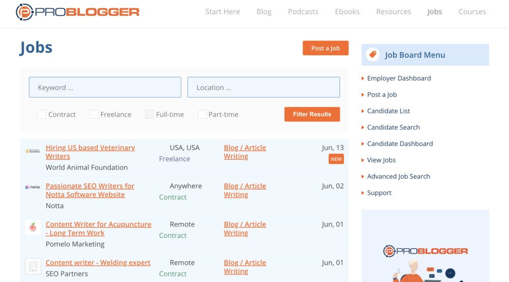Select the Ebooks nav item
Viewport: 509px width, 282px height.
pyautogui.click(x=347, y=12)
